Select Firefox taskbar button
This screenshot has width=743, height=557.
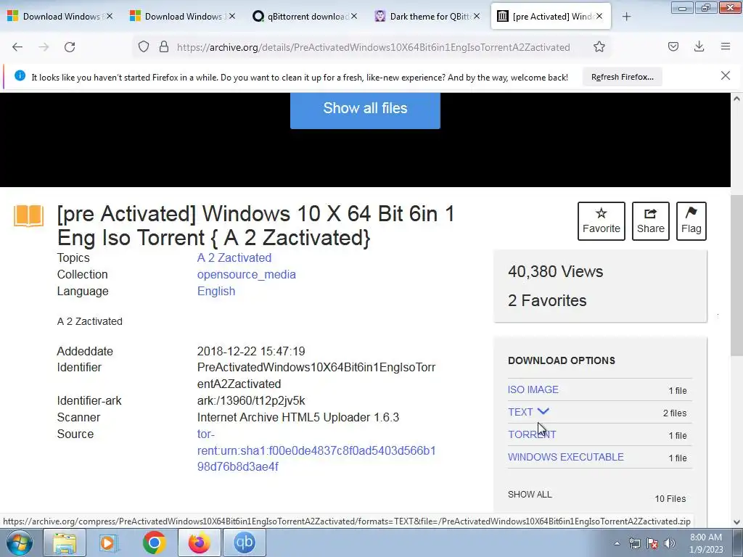tap(199, 542)
